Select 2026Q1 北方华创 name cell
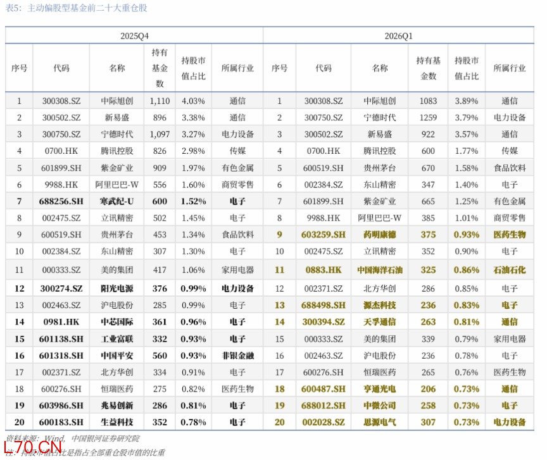This screenshot has height=460, width=547. pyautogui.click(x=380, y=289)
